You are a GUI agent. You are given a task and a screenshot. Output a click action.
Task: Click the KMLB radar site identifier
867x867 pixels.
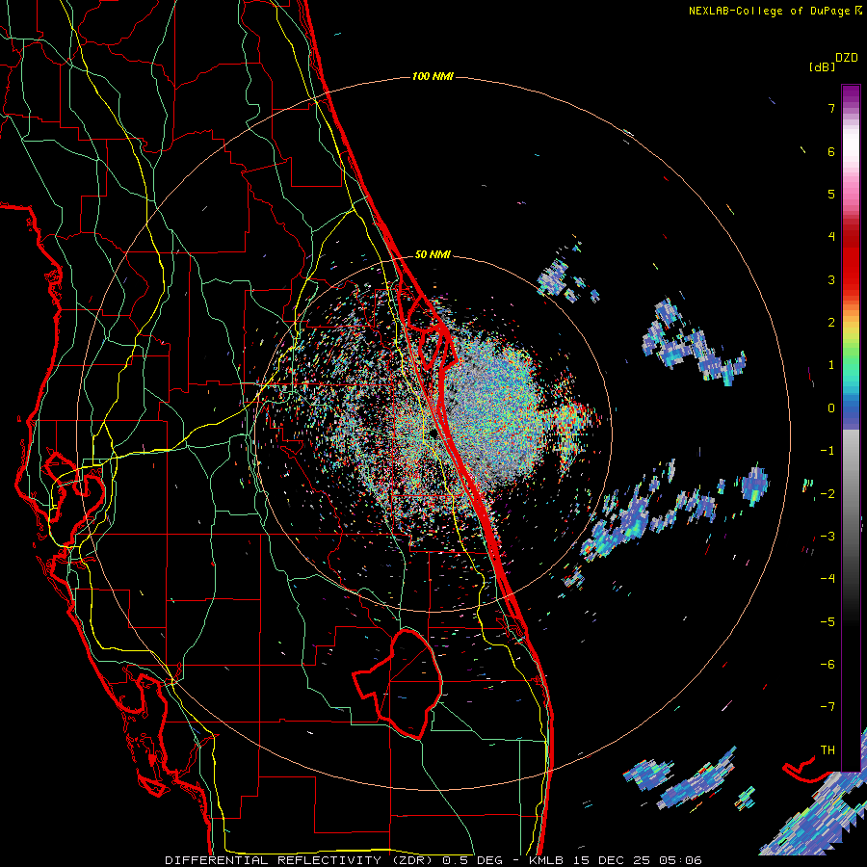pyautogui.click(x=547, y=860)
